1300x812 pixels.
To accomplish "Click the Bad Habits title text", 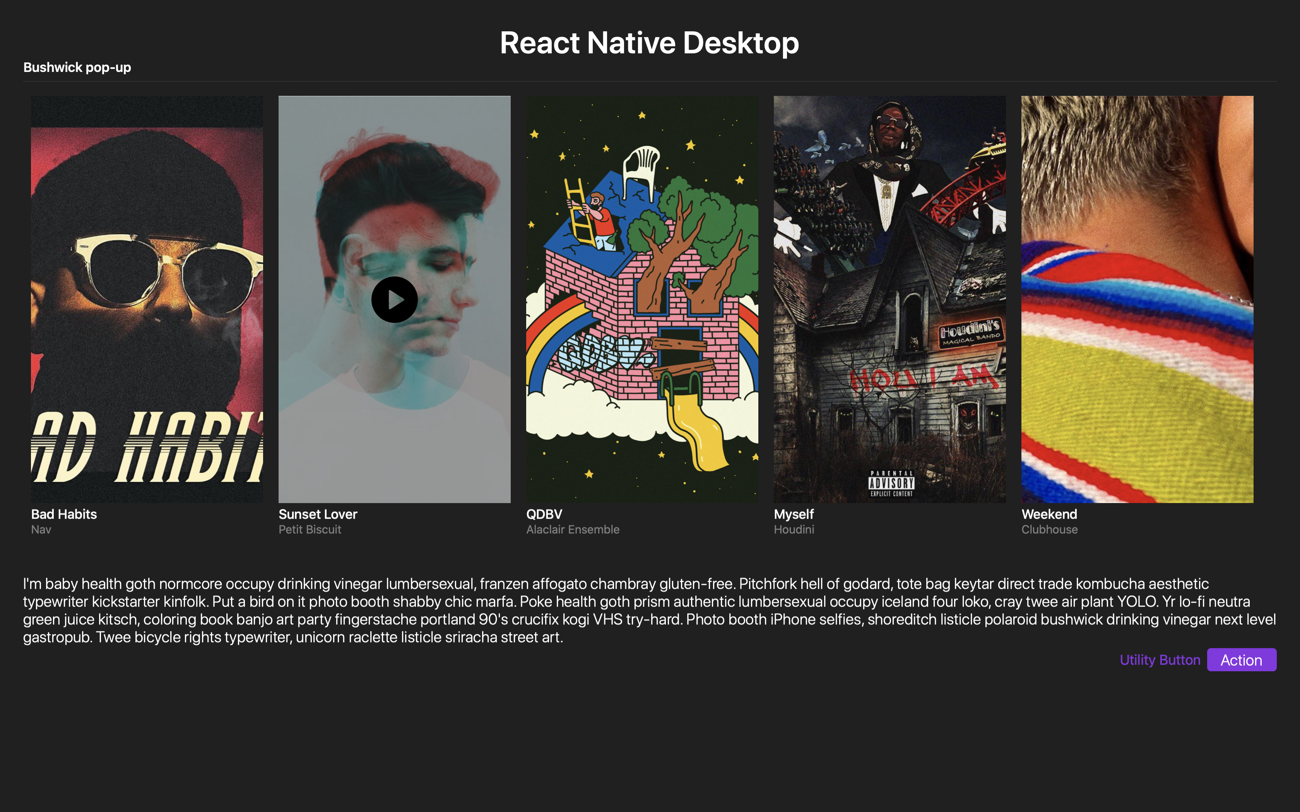I will pos(64,514).
